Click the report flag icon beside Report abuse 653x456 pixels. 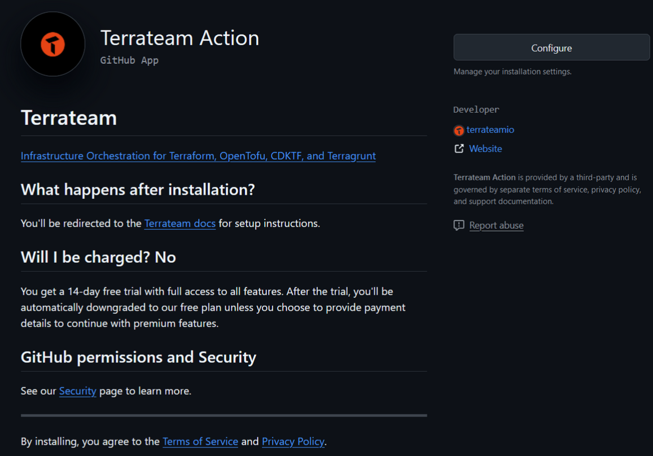click(458, 225)
